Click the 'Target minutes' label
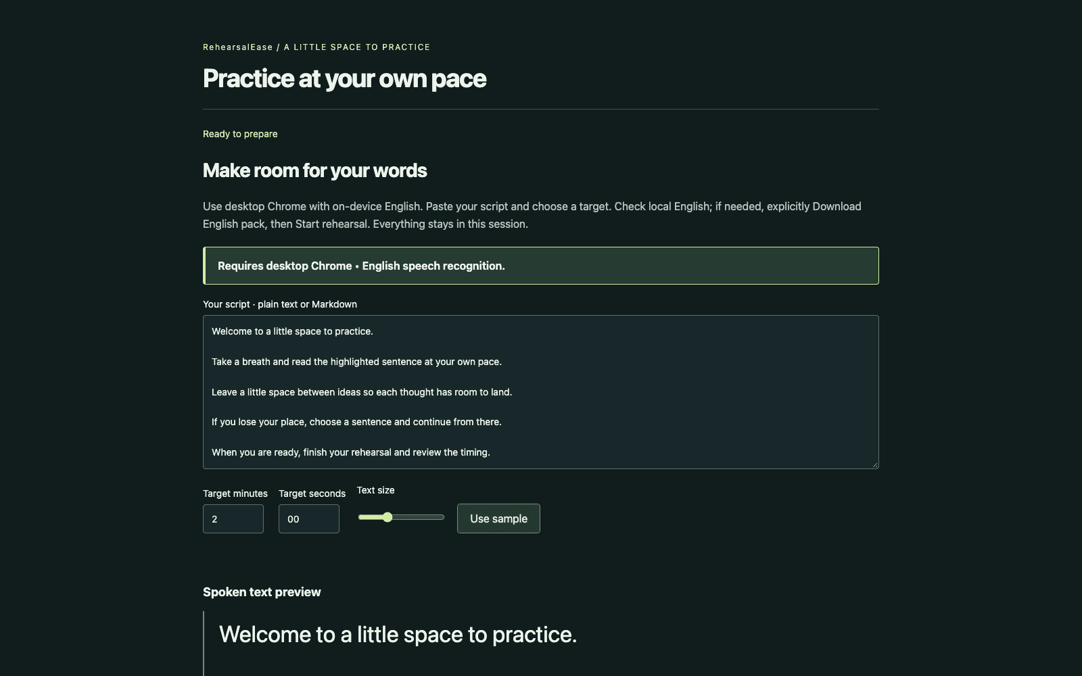 coord(235,493)
